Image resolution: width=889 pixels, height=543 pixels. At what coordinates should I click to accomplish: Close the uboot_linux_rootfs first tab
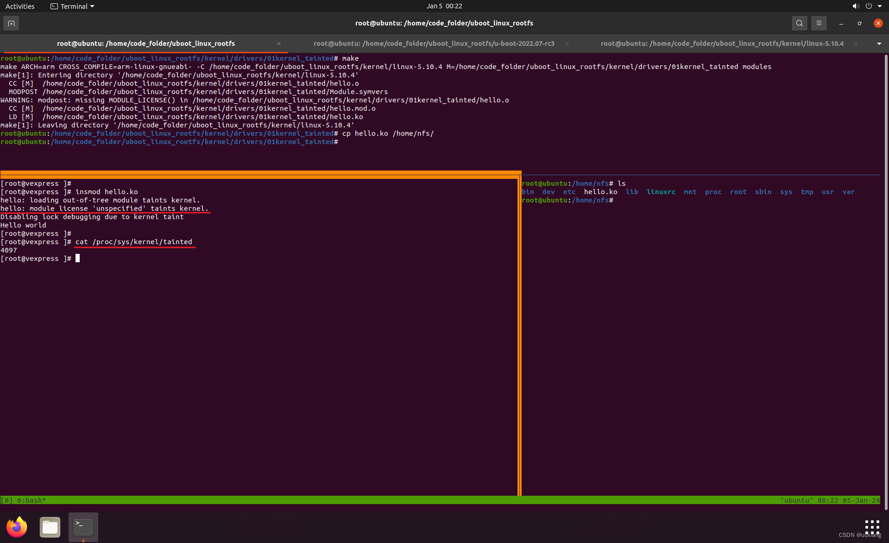[x=279, y=44]
